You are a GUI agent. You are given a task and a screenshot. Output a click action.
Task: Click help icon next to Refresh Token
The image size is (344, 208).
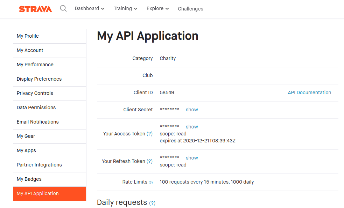tap(149, 161)
